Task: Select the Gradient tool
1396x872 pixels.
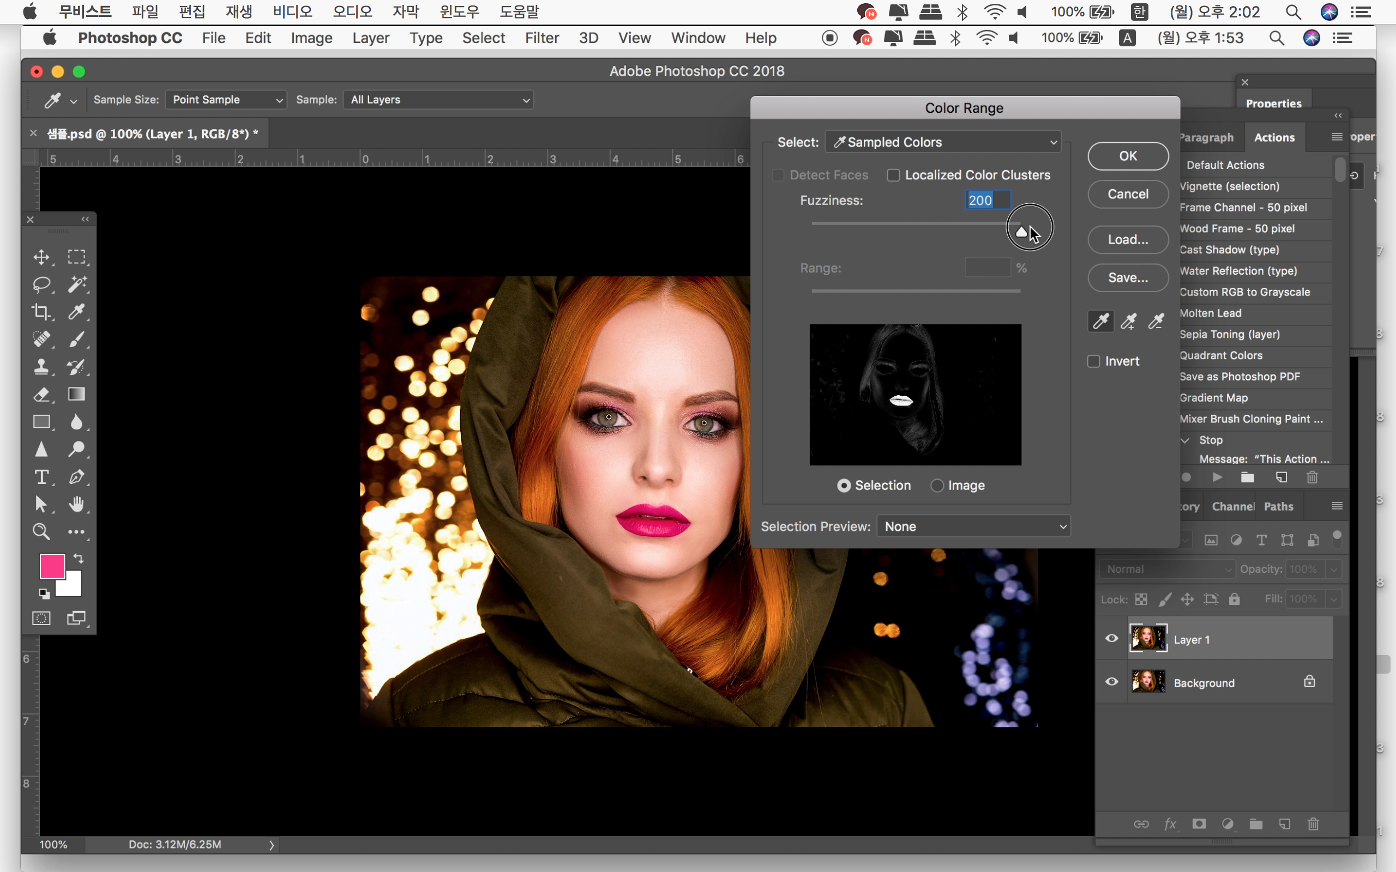Action: pyautogui.click(x=77, y=395)
